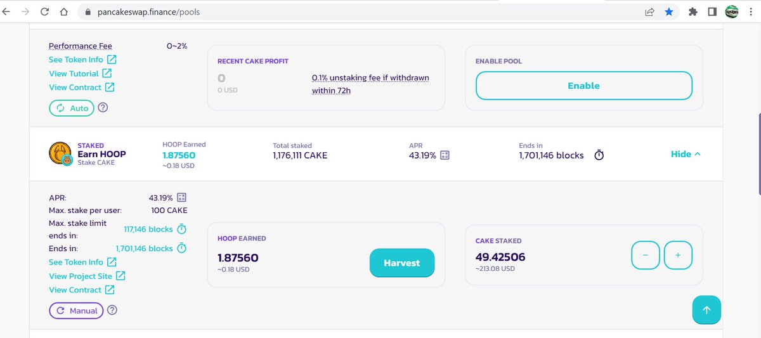Click the Performance Fee label
Screen dimensions: 761x338
pos(81,46)
